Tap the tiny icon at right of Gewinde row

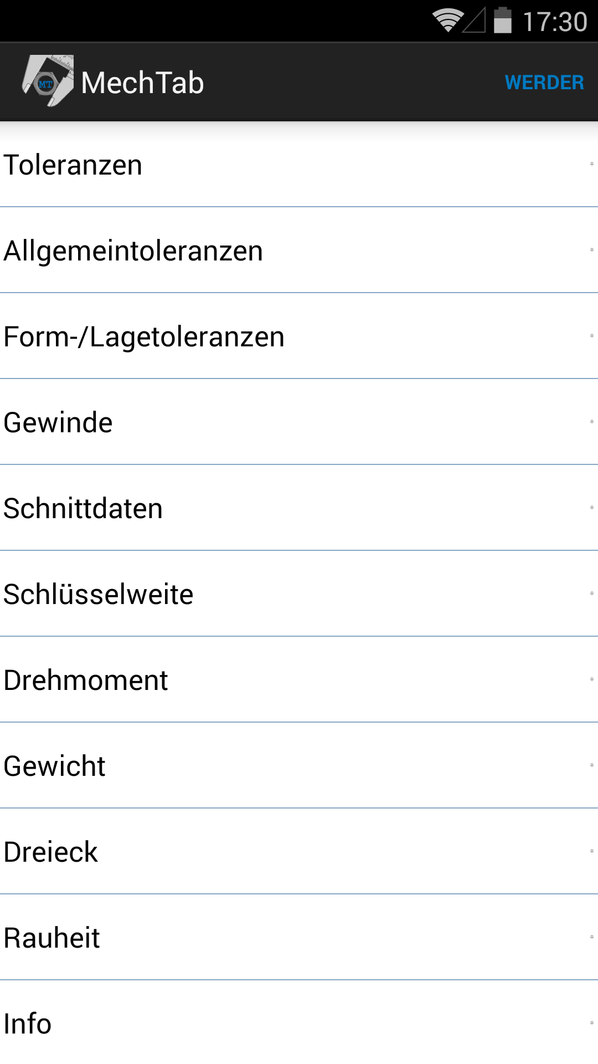tap(591, 422)
